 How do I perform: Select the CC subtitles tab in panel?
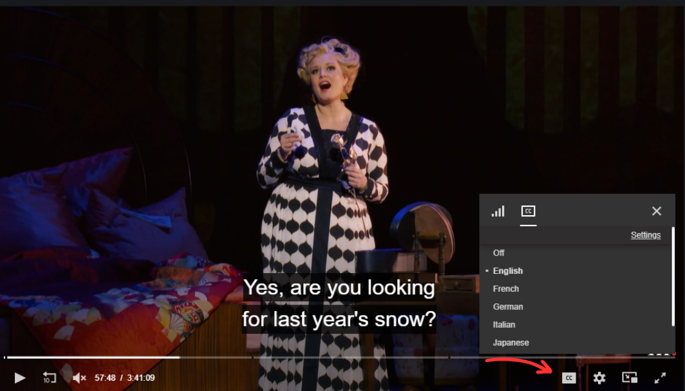pos(528,211)
